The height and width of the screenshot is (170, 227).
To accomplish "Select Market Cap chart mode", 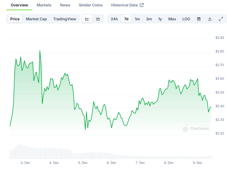I will click(x=36, y=19).
